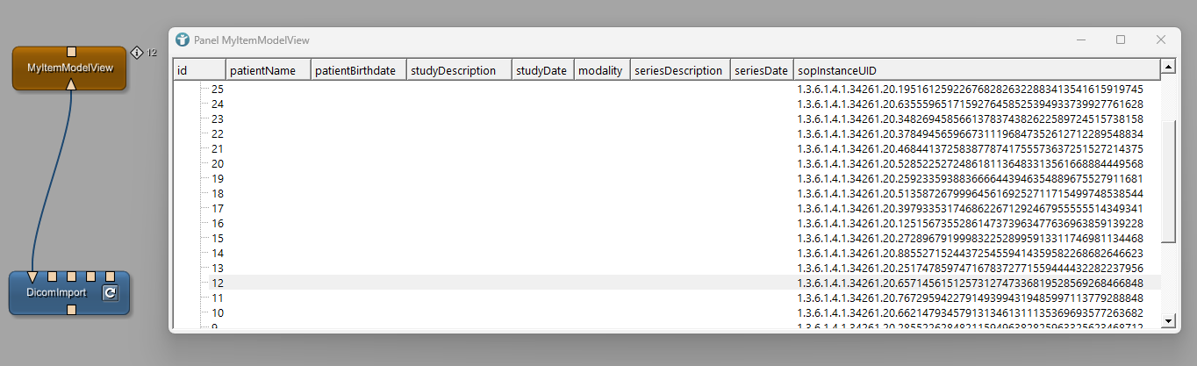
Task: Click the scroll up arrow of the table
Action: click(1168, 67)
